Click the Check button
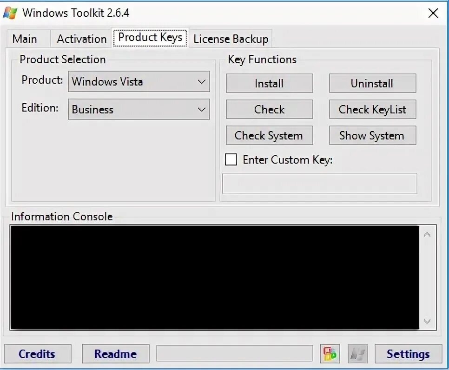This screenshot has width=449, height=370. pyautogui.click(x=270, y=109)
